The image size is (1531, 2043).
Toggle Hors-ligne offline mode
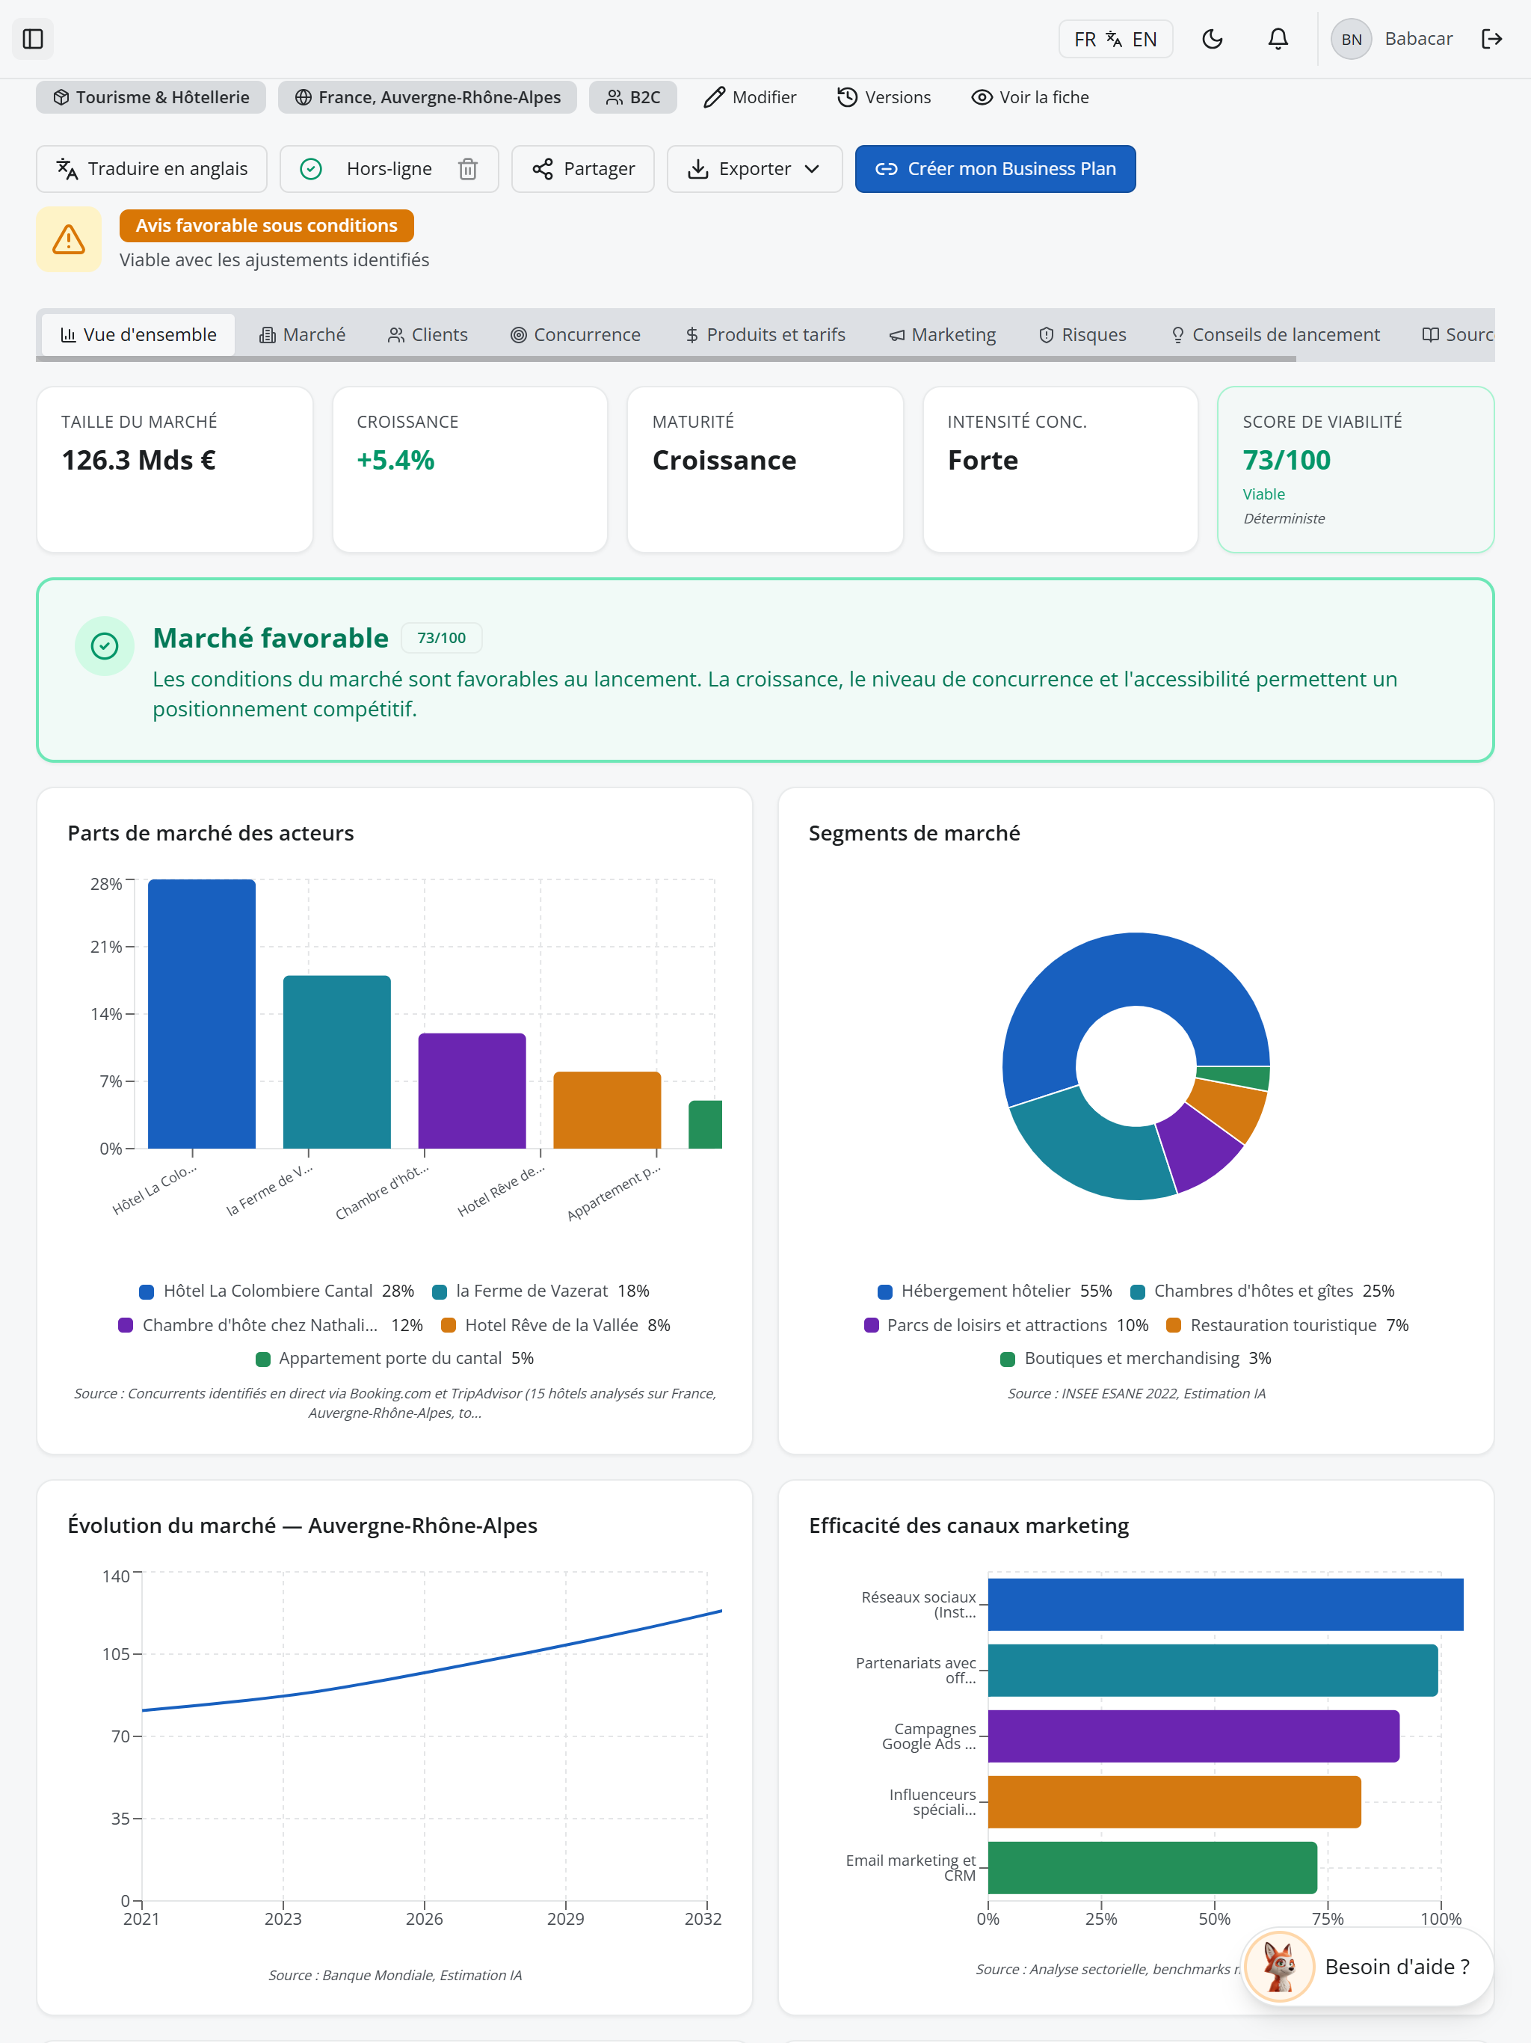click(x=369, y=169)
